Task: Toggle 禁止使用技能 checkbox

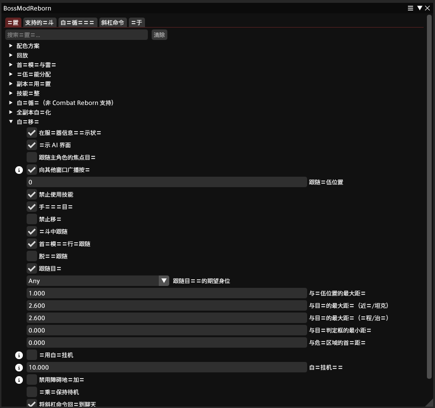Action: [32, 195]
